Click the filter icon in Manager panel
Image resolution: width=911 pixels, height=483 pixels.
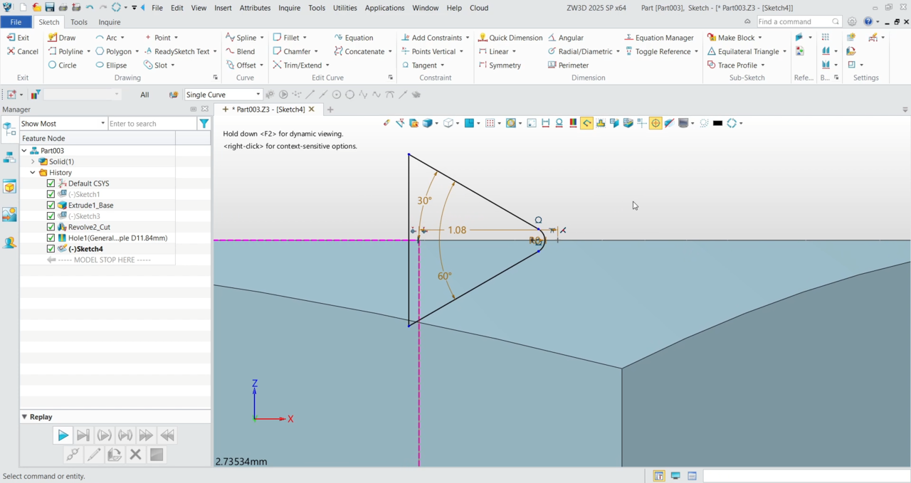(x=204, y=124)
